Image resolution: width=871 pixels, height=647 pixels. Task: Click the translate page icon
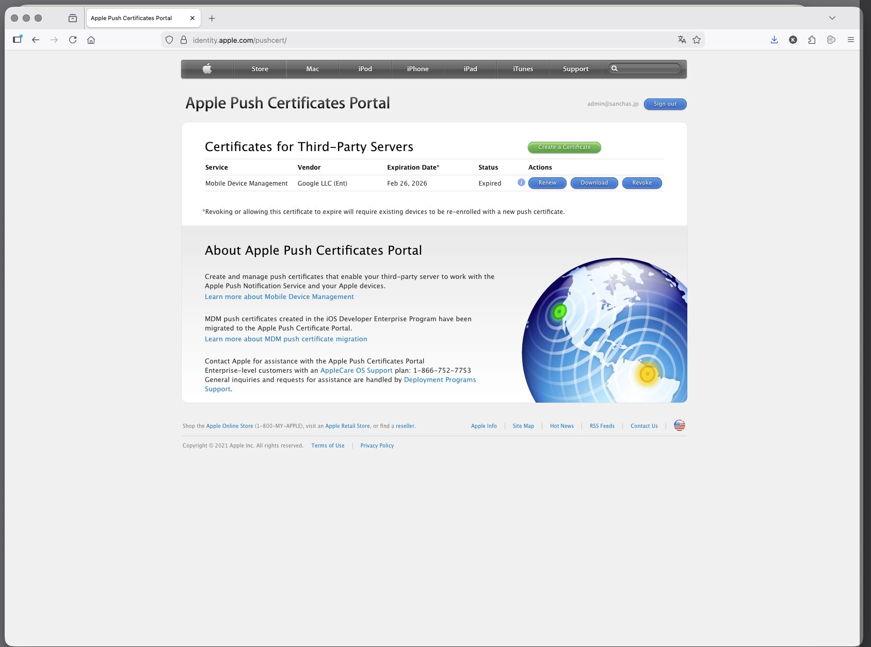[682, 40]
